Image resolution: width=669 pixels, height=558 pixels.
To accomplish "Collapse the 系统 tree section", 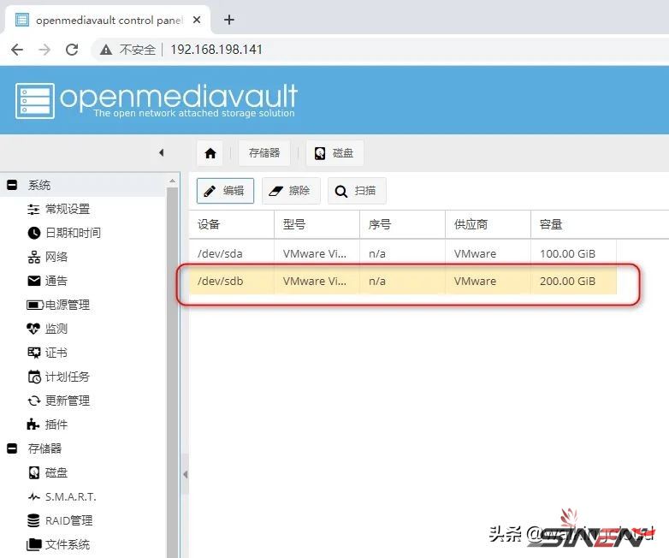I will click(12, 185).
